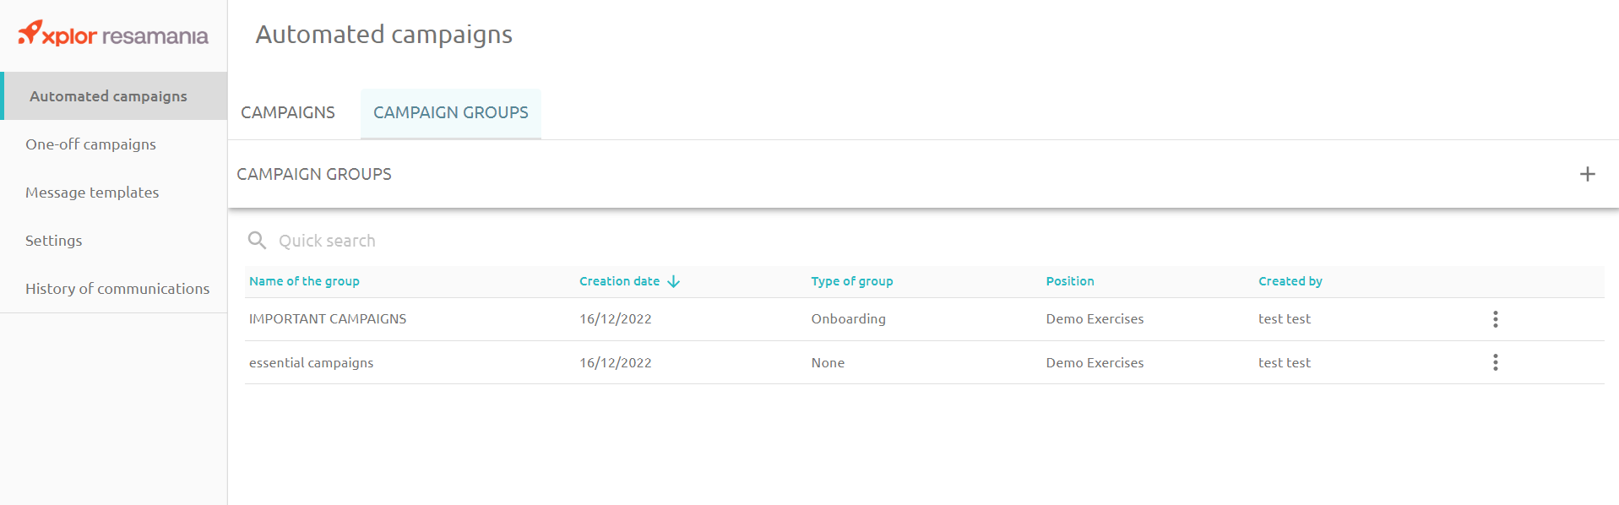Sort by Position column header

click(1069, 281)
